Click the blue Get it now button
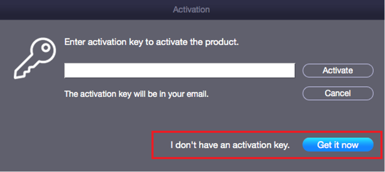 point(338,145)
